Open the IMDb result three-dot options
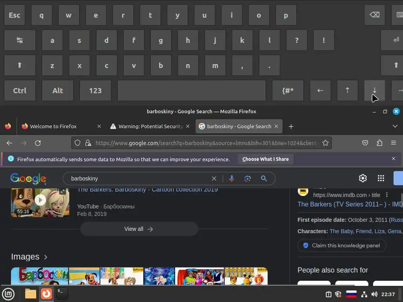The height and width of the screenshot is (302, 403). (386, 195)
